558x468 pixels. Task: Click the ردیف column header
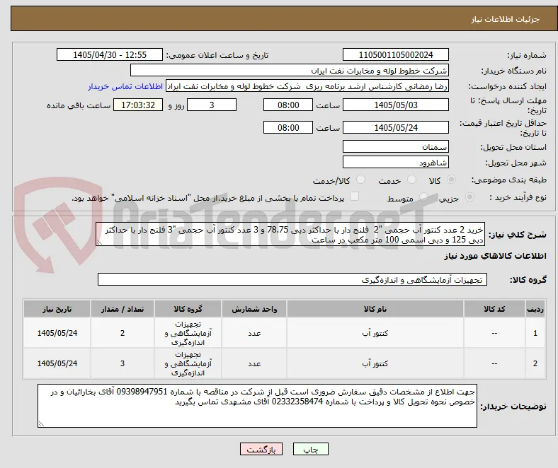(535, 309)
